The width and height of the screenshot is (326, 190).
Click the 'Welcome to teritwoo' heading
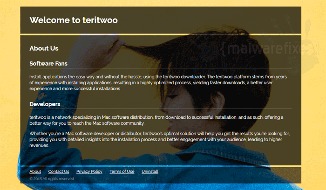coord(74,20)
